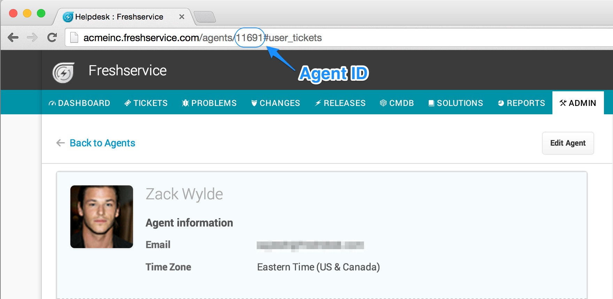The height and width of the screenshot is (299, 613).
Task: Open the Solutions tab
Action: click(x=456, y=103)
